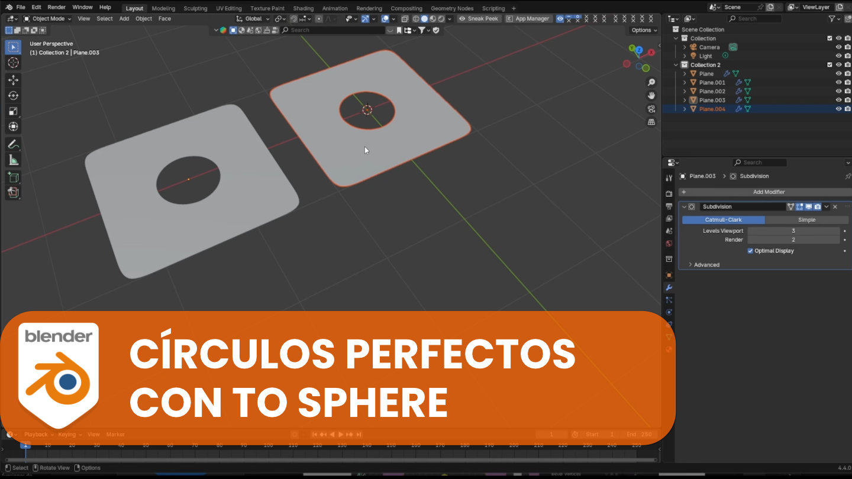Screen dimensions: 852x479
Task: Toggle modifier on cage button
Action: pos(790,206)
